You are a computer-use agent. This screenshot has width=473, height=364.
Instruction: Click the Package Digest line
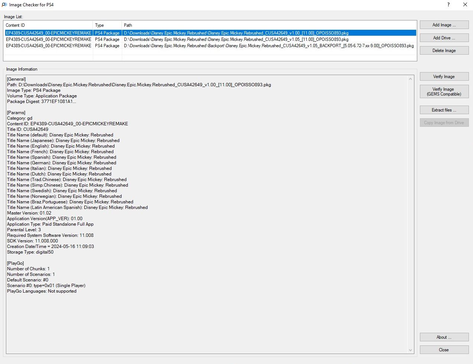(42, 102)
